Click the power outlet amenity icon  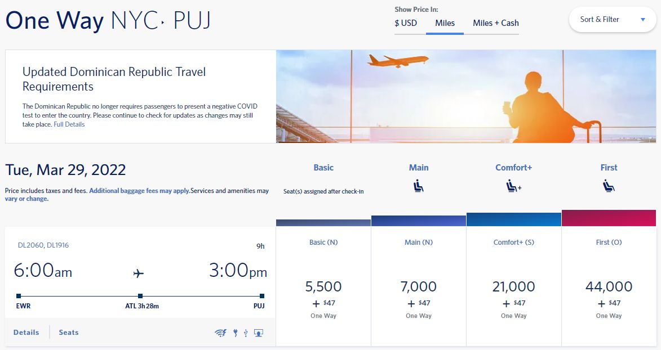[x=235, y=333]
